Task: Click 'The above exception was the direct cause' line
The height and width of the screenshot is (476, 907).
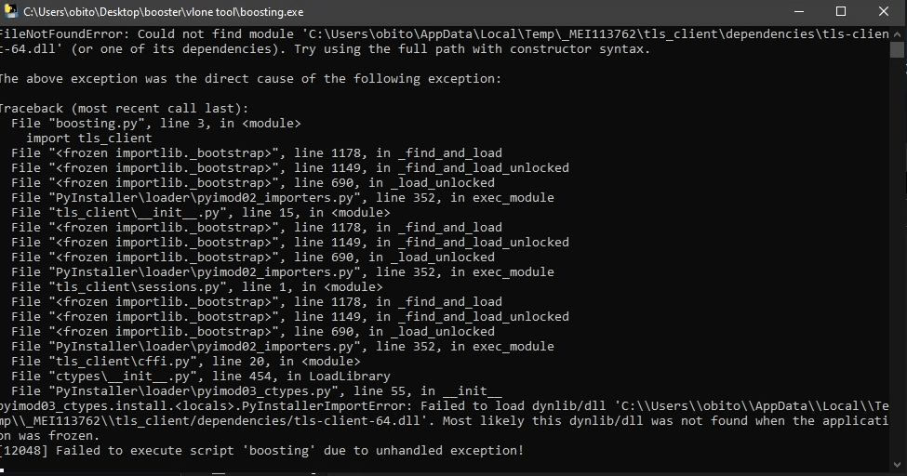Action: click(x=250, y=79)
